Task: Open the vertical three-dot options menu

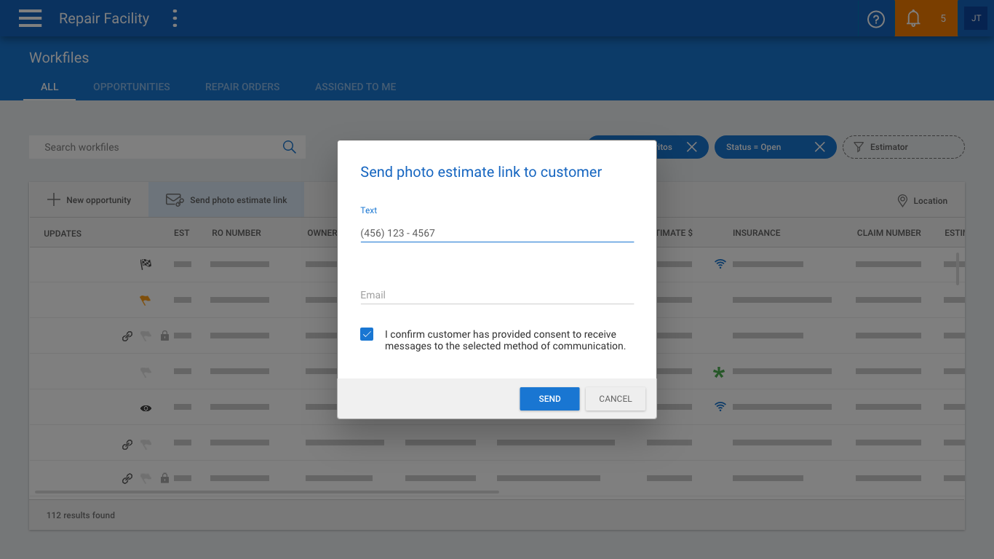Action: [x=175, y=18]
